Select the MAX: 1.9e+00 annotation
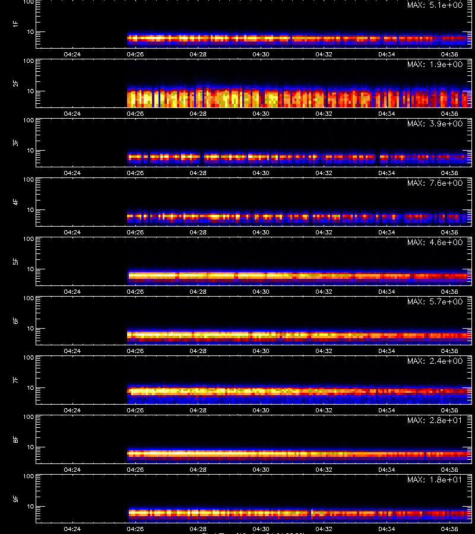Screen dimensions: 475x534 (x=435, y=64)
